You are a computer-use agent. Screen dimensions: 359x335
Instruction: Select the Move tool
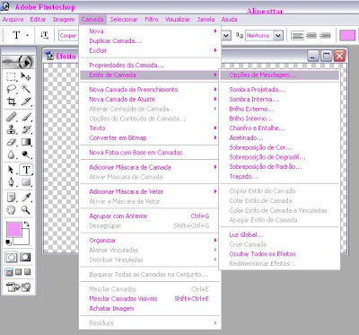(x=26, y=76)
